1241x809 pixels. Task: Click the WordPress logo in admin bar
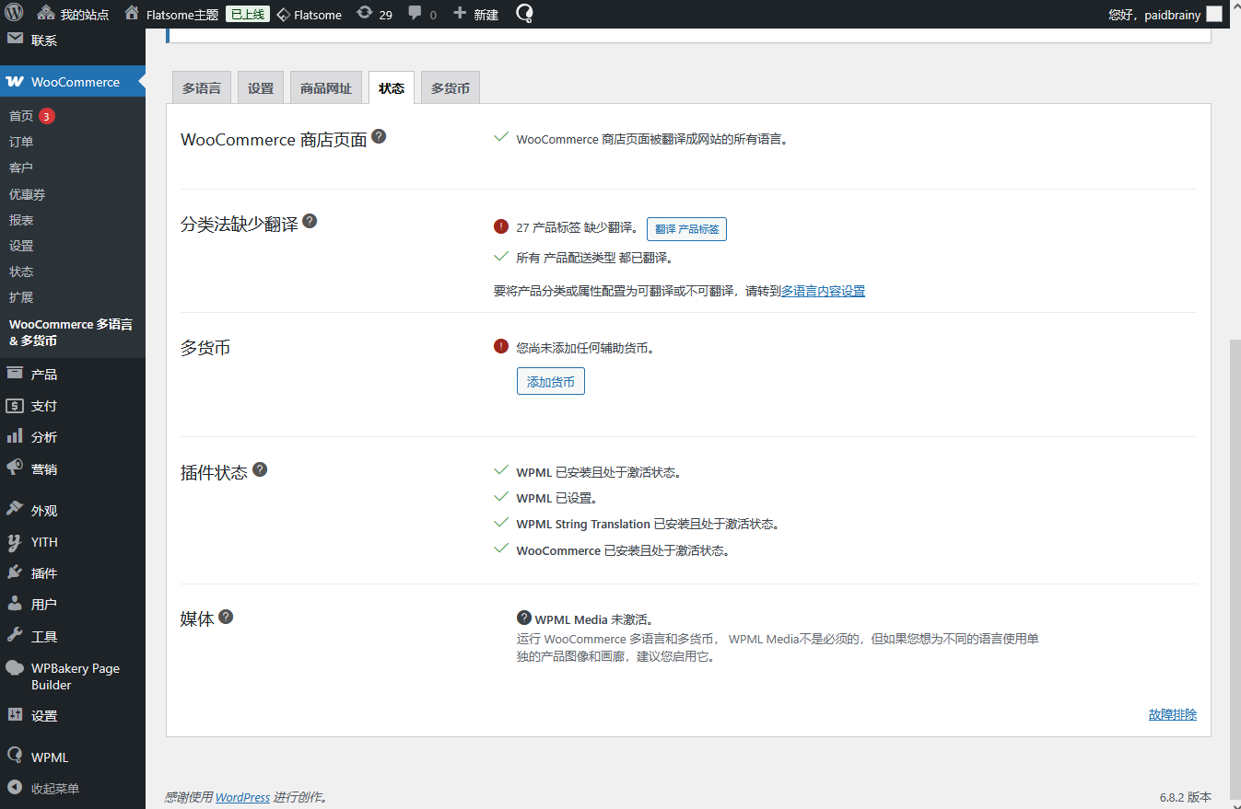pyautogui.click(x=14, y=14)
